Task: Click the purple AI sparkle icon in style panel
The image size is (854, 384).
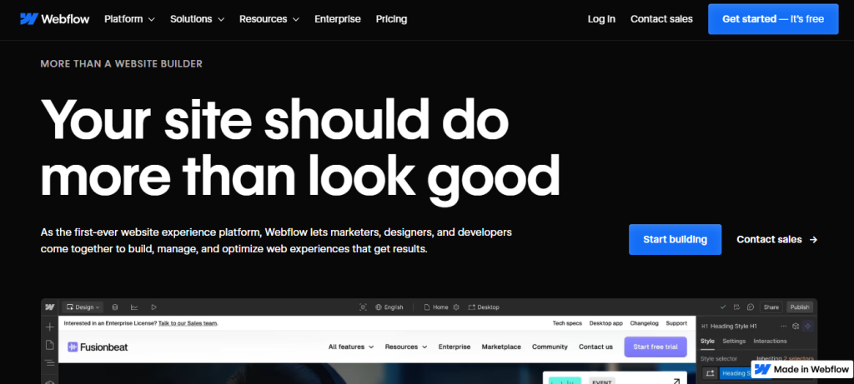Action: 808,327
